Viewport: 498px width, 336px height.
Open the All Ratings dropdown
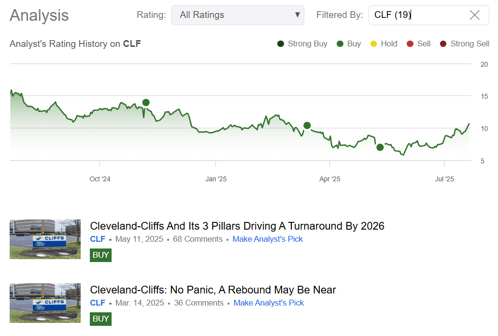click(238, 15)
